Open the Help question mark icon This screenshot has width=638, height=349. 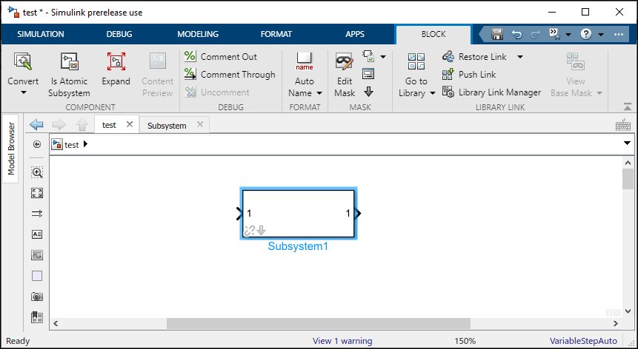(586, 34)
